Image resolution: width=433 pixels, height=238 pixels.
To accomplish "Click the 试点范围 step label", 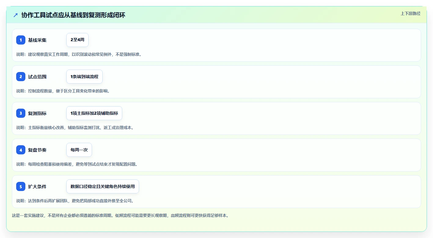I will 37,77.
